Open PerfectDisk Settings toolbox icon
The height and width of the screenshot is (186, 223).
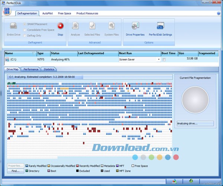pos(160,26)
